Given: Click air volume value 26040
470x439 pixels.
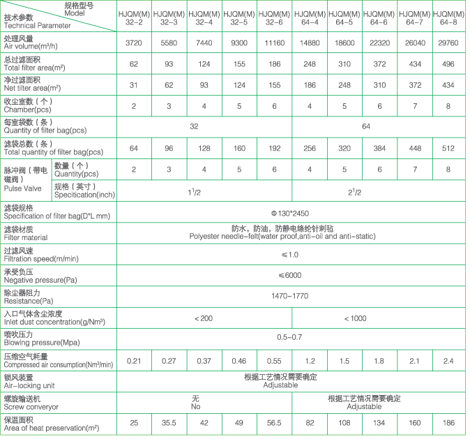Looking at the screenshot, I should pos(415,43).
